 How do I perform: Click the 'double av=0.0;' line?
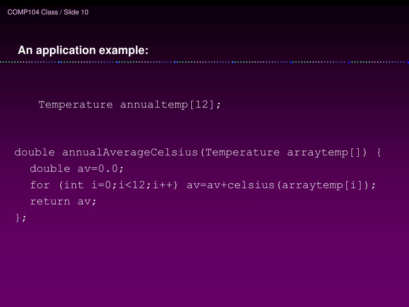click(76, 169)
